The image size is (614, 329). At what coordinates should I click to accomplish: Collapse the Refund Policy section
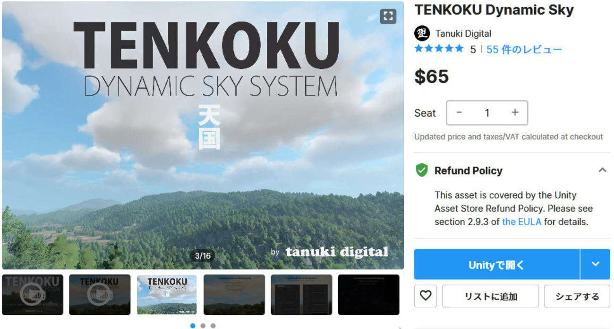pos(602,170)
